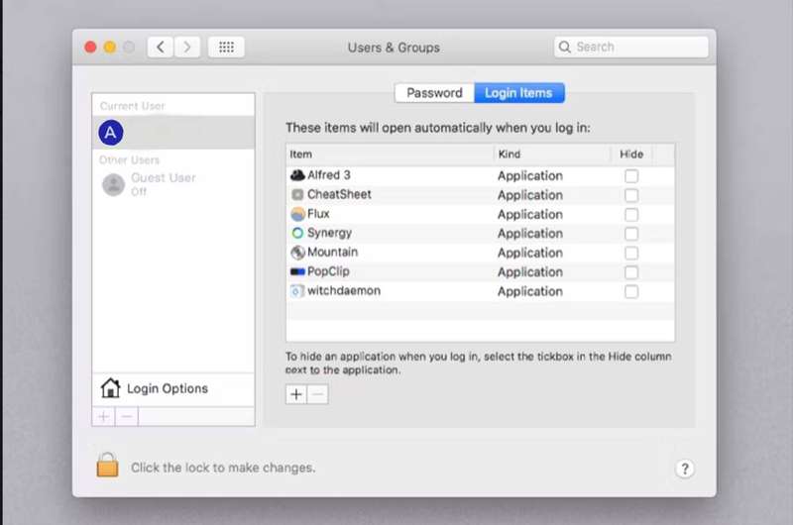Click 'Click the lock to make changes' text
Screen dimensions: 793x525
point(223,468)
